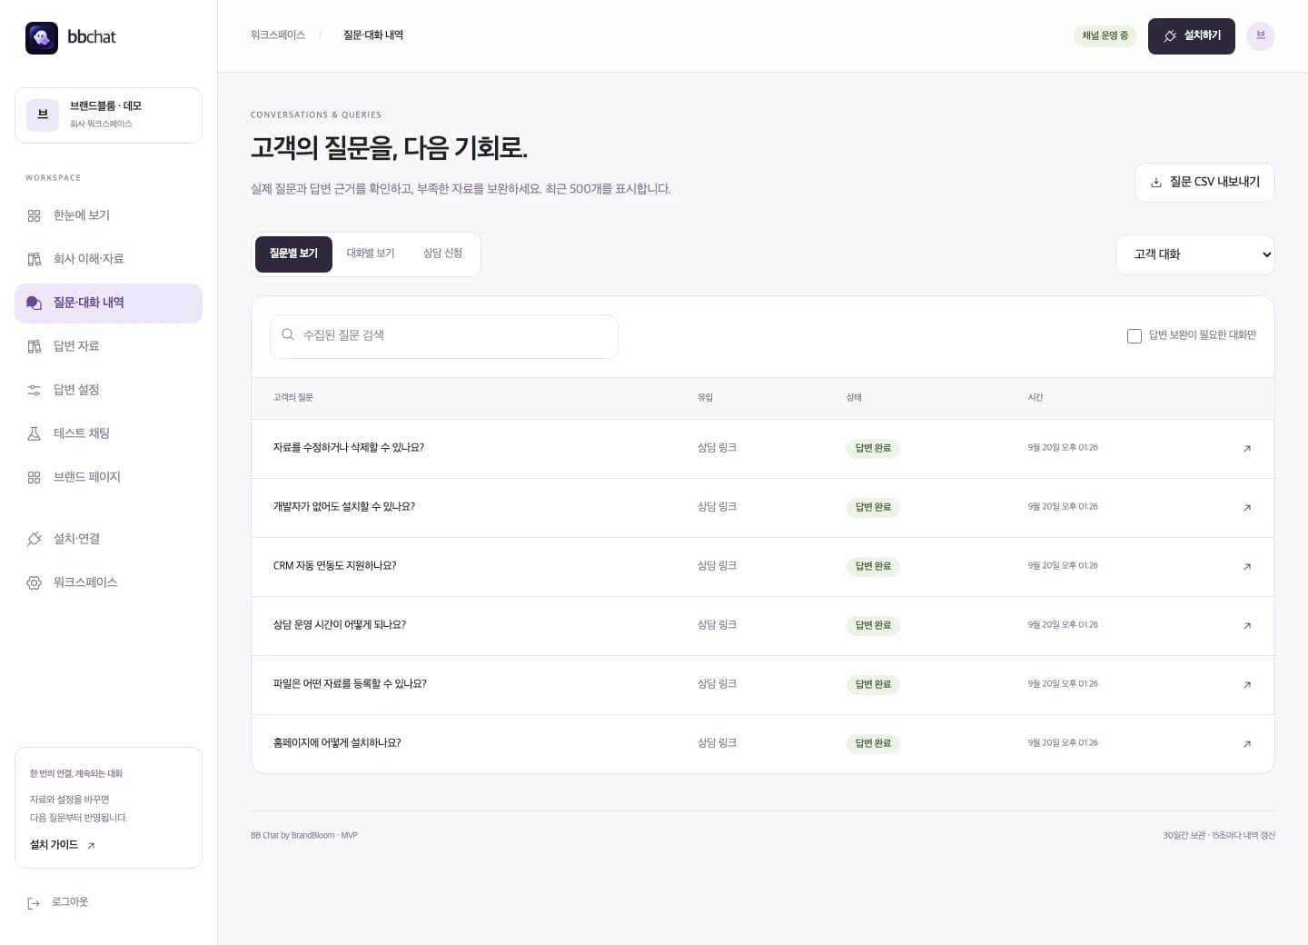Open arrow icon for CRM 자동 연동도 지원하나요? row

click(x=1247, y=566)
